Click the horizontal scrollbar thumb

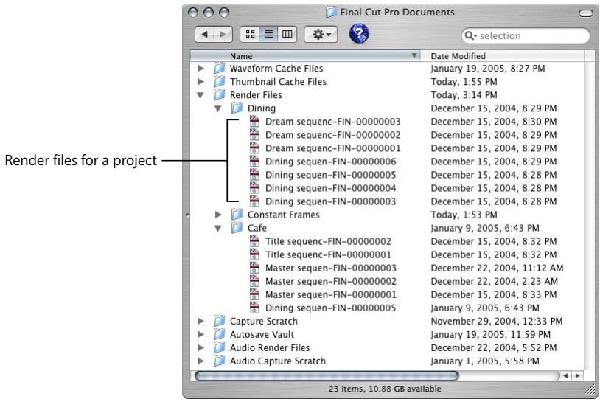pyautogui.click(x=327, y=376)
